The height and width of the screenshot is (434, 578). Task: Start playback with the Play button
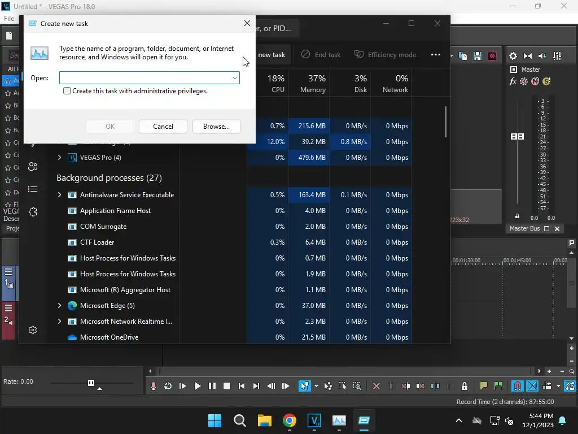click(198, 386)
